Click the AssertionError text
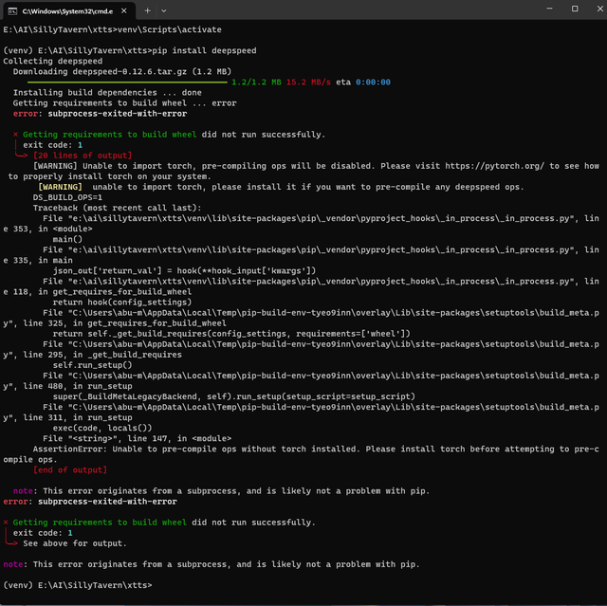The height and width of the screenshot is (606, 607). (x=70, y=450)
